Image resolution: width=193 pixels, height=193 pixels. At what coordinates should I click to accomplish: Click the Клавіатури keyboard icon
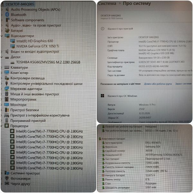[7, 67]
